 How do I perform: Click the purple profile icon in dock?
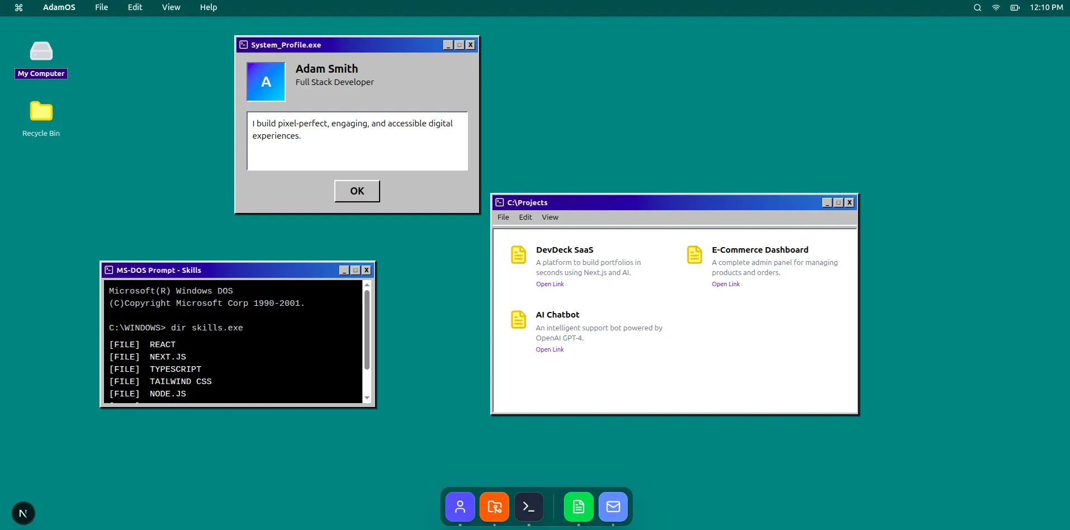pos(460,507)
